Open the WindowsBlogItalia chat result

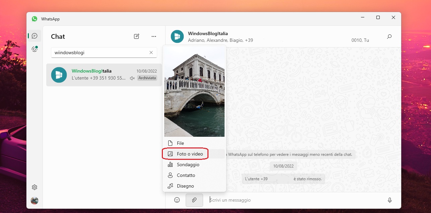pos(104,75)
